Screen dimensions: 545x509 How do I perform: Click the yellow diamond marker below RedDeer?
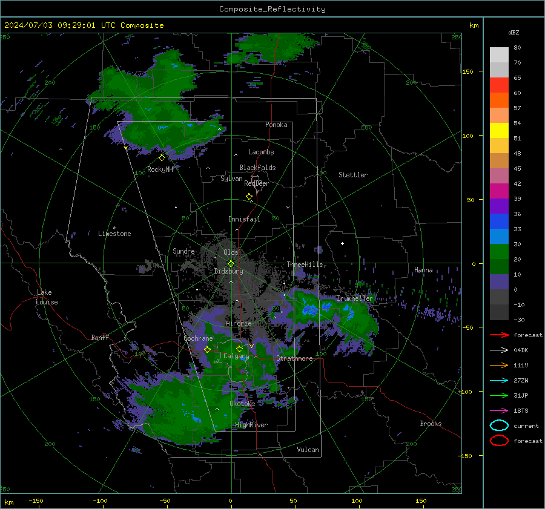[249, 197]
